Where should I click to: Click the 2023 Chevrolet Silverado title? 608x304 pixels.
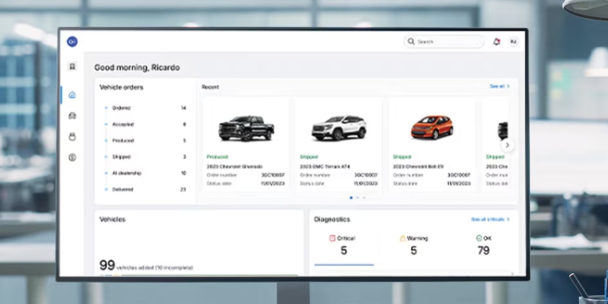[234, 166]
